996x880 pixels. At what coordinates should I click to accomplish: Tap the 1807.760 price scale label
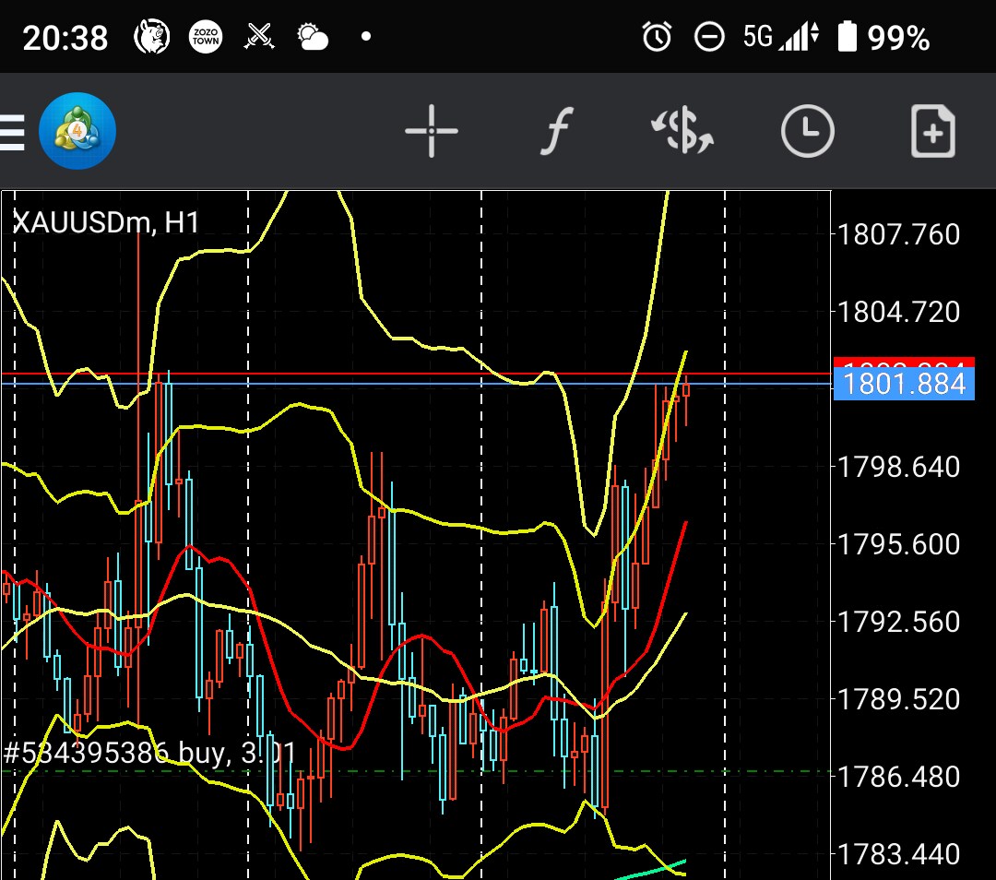898,235
